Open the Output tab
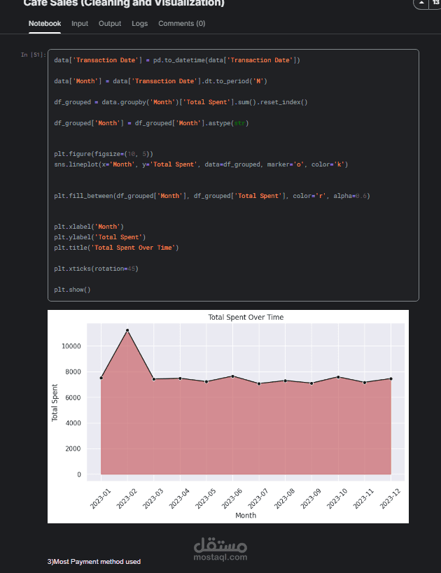This screenshot has width=441, height=573. pyautogui.click(x=110, y=23)
